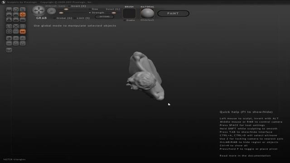Viewport: 290px width, 163px height.
Task: Toggle the Strength pressure checkbox
Action: [x=97, y=13]
